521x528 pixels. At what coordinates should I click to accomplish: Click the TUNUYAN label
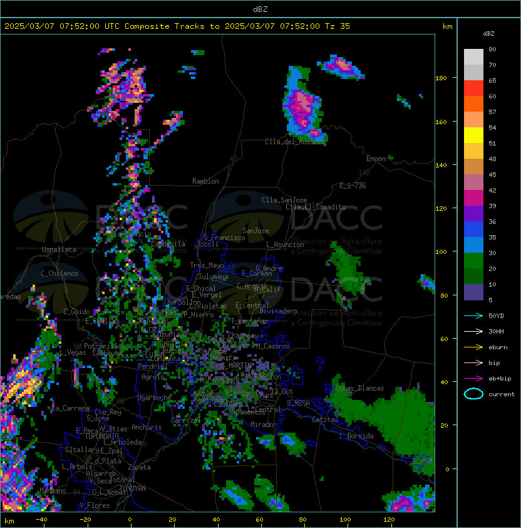[133, 488]
